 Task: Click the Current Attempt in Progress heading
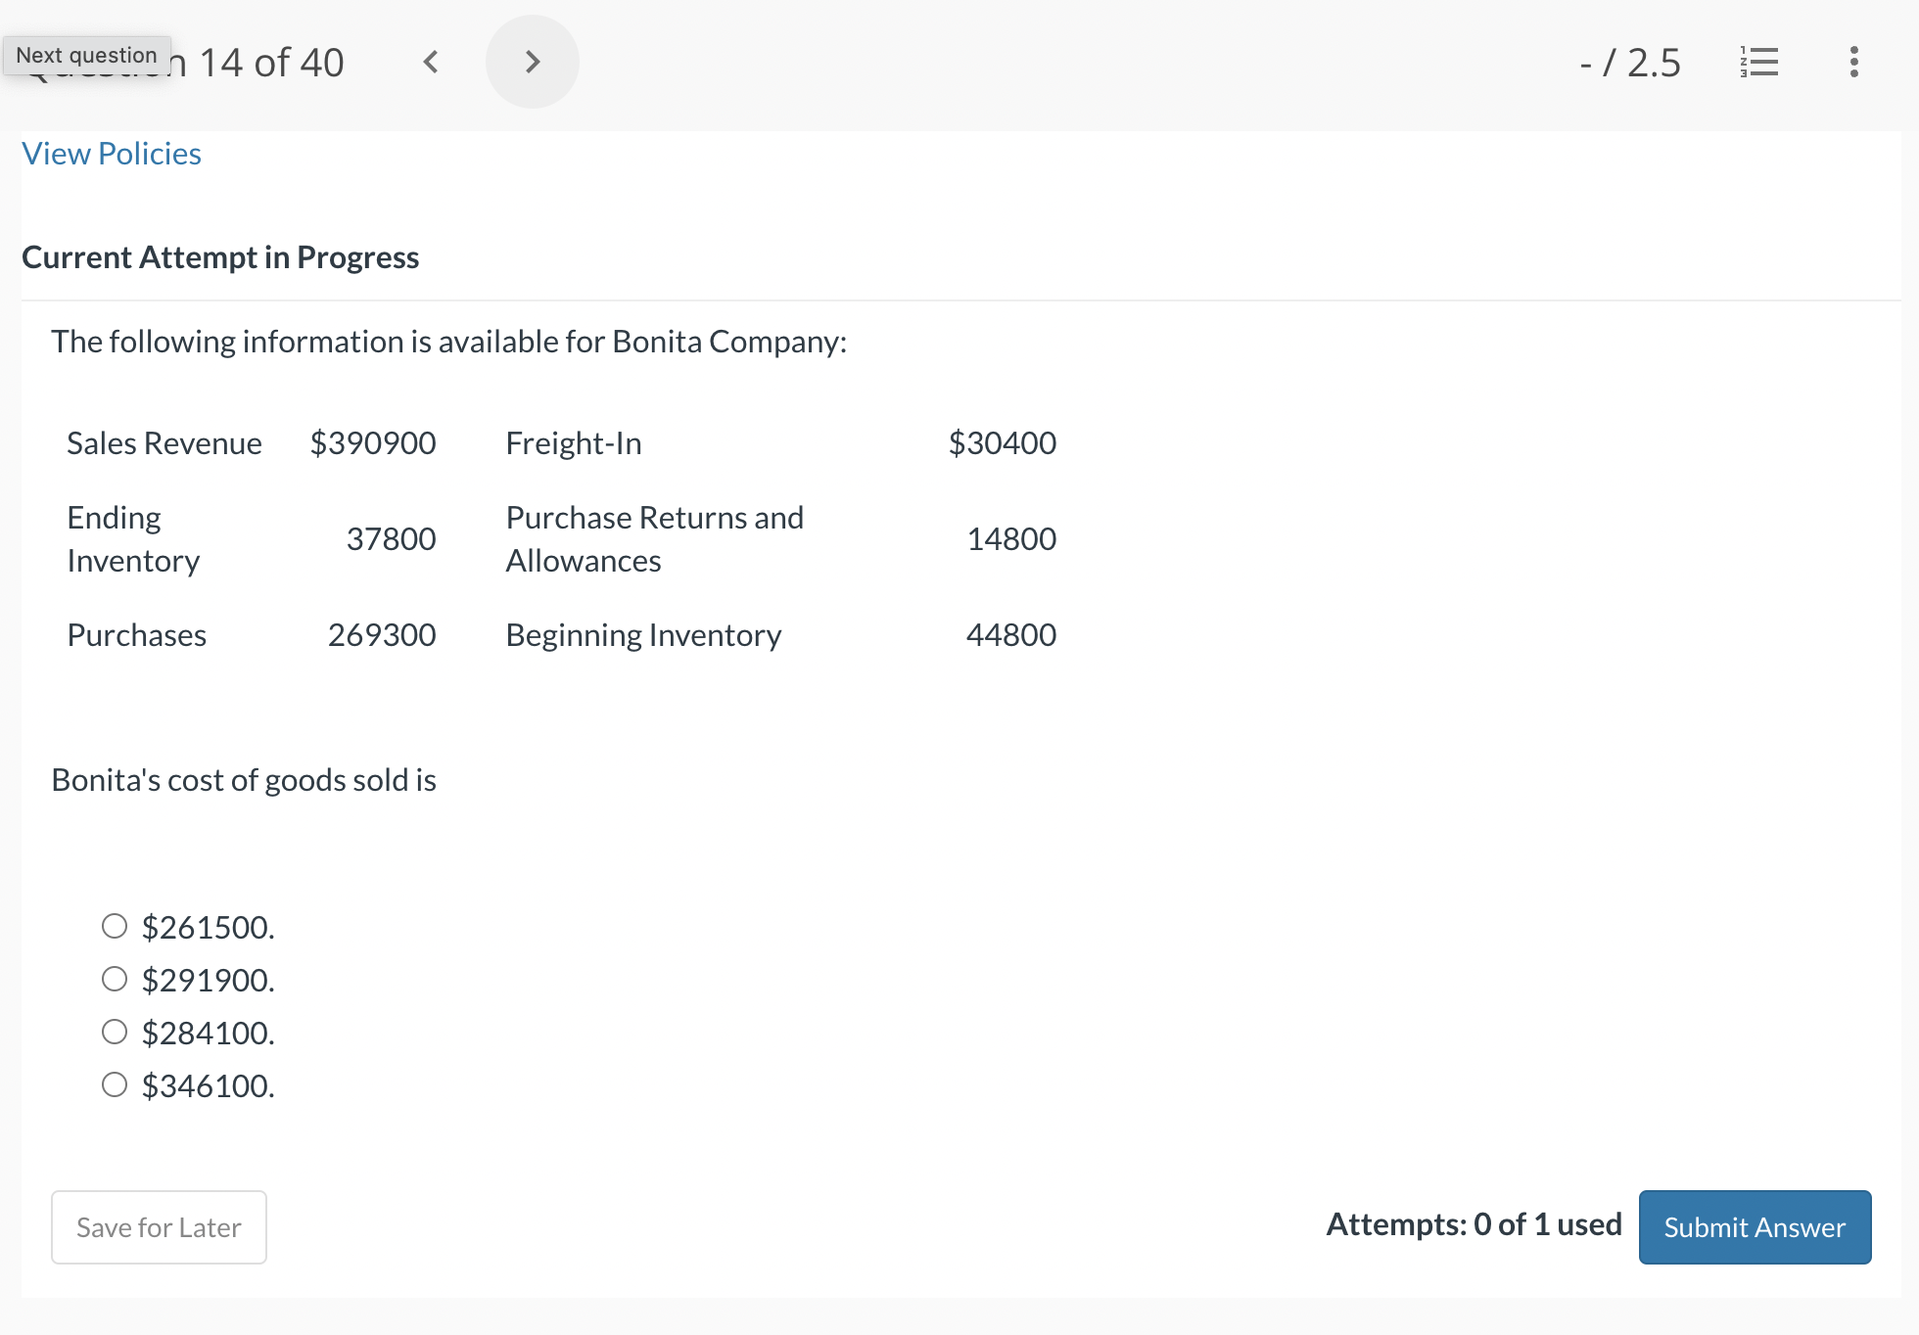point(220,256)
